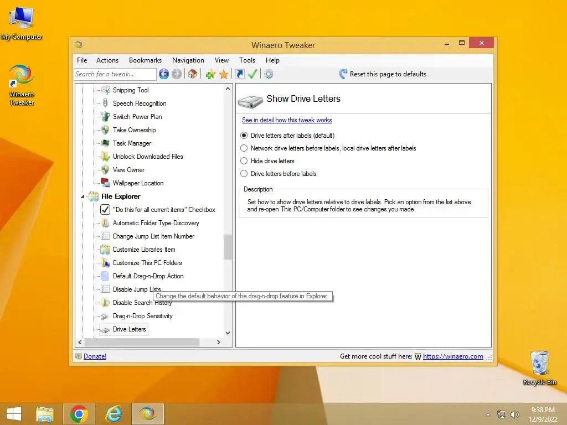Go back with the blue back arrow

pos(164,74)
